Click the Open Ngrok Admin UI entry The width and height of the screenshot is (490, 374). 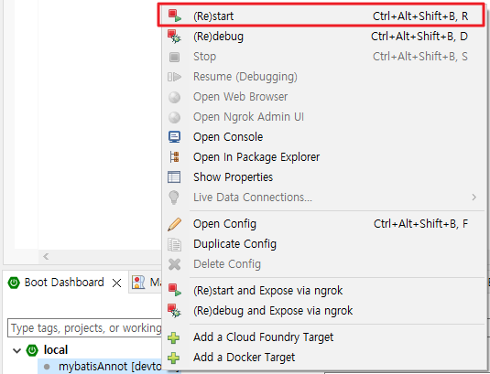[324, 117]
